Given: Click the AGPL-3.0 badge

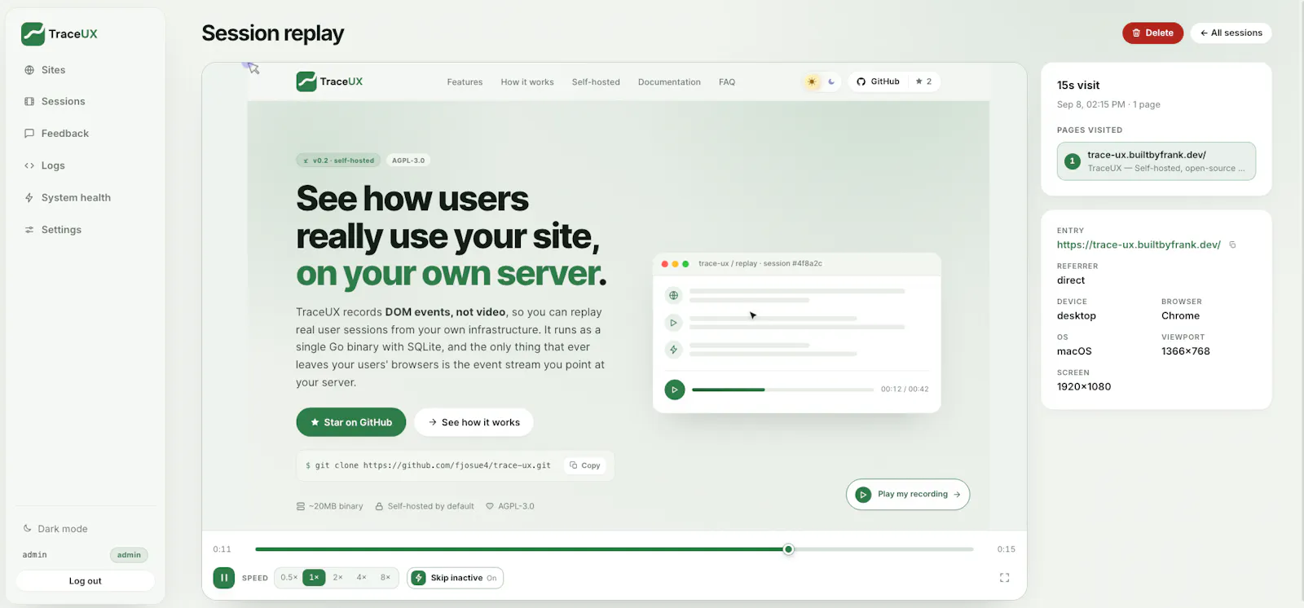Looking at the screenshot, I should point(408,161).
